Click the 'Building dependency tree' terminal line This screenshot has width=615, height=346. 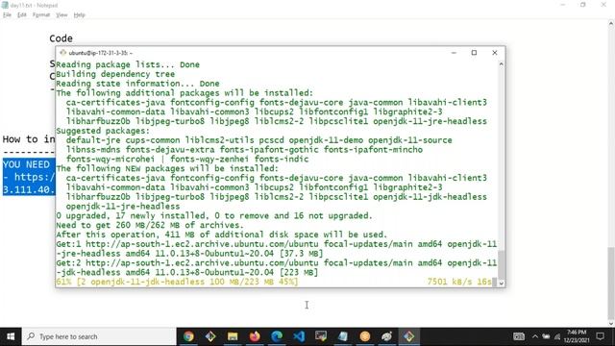pos(115,74)
